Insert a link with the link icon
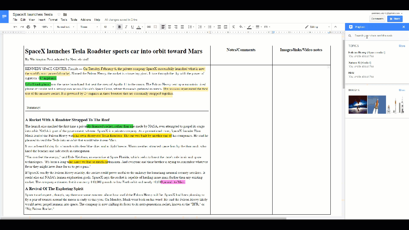409x230 pixels. [x=149, y=27]
